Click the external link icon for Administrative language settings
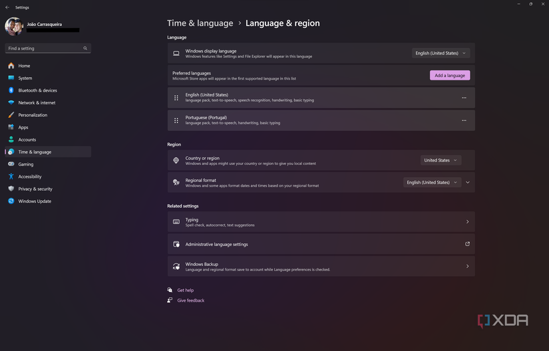Image resolution: width=549 pixels, height=351 pixels. coord(467,244)
